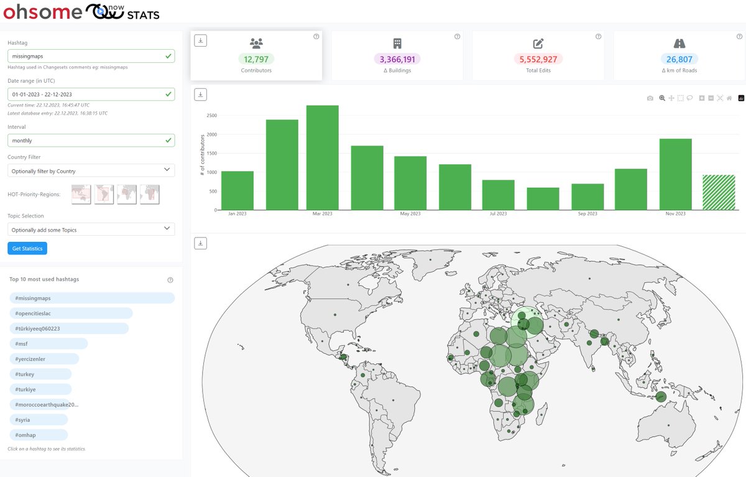Screen dimensions: 746x477
Task: Select East Africa HOT priority region thumbnail
Action: [x=150, y=194]
